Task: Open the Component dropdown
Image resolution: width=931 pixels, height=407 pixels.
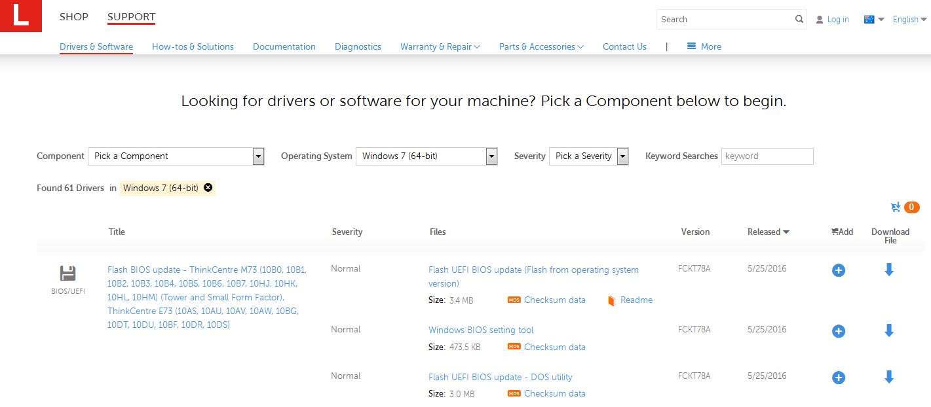Action: (x=176, y=156)
